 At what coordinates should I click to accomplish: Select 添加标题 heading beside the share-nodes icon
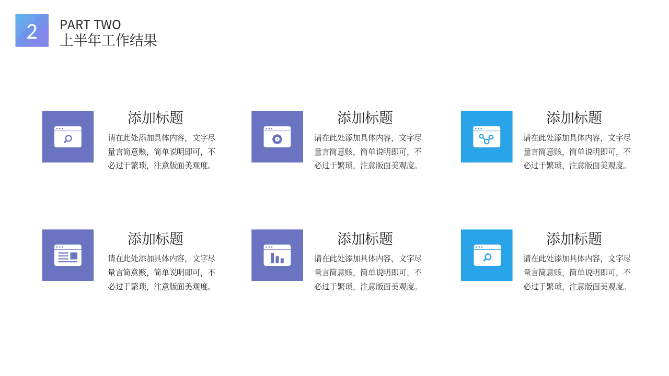tap(574, 118)
